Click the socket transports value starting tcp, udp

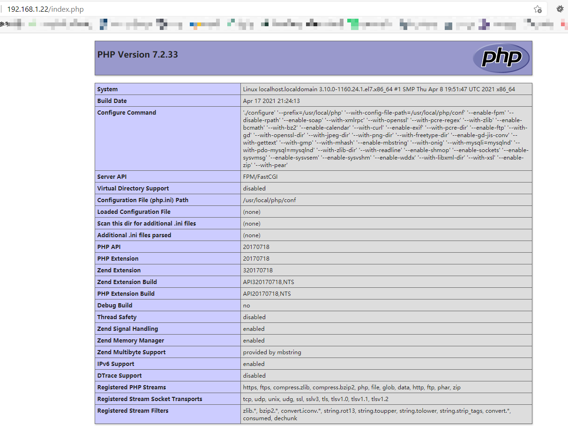click(315, 399)
